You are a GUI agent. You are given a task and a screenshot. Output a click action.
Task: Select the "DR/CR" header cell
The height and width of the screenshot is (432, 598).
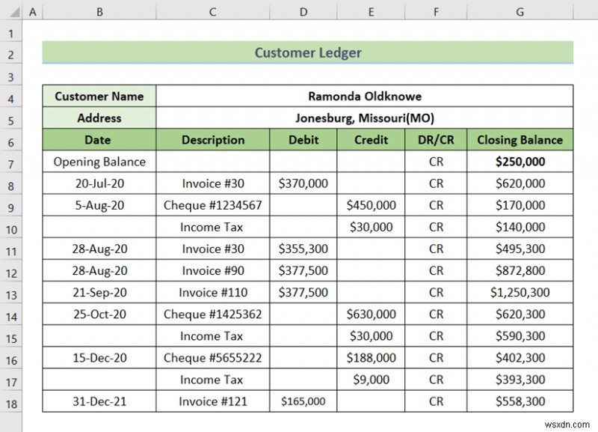point(436,140)
